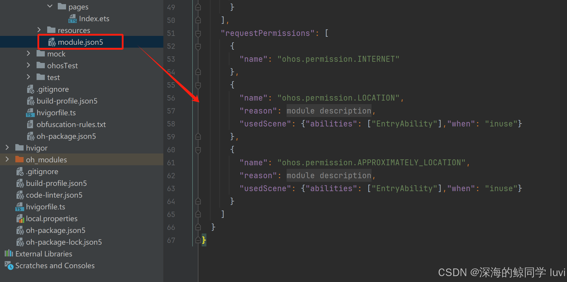Click the test folder icon
Screen dimensions: 567x282
tap(41, 77)
